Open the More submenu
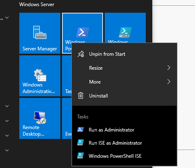Screen dimensions: 195x168 pyautogui.click(x=124, y=82)
